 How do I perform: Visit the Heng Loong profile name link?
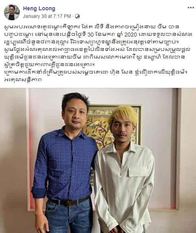pos(39,9)
